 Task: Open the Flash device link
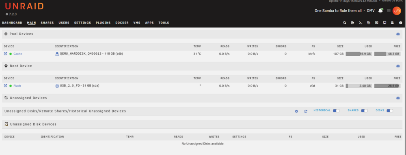click(x=17, y=86)
